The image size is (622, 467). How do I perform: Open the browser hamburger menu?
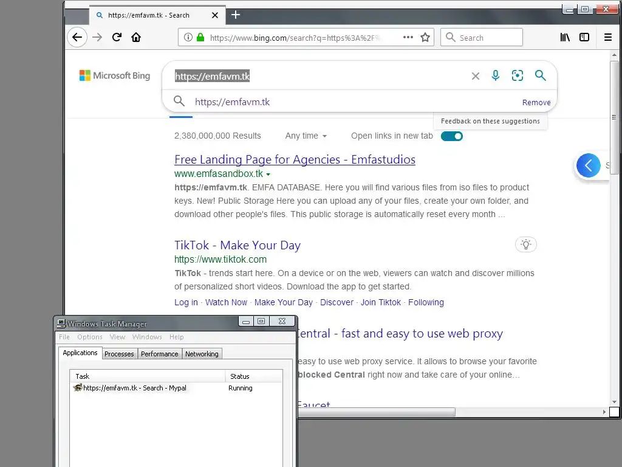(607, 37)
